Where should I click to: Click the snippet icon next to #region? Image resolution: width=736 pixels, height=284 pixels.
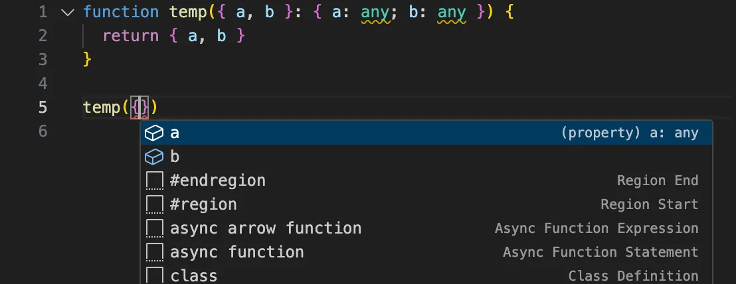[154, 204]
